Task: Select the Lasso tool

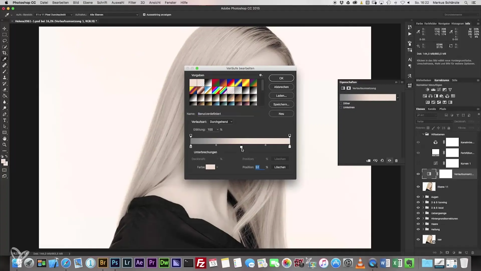Action: click(5, 41)
